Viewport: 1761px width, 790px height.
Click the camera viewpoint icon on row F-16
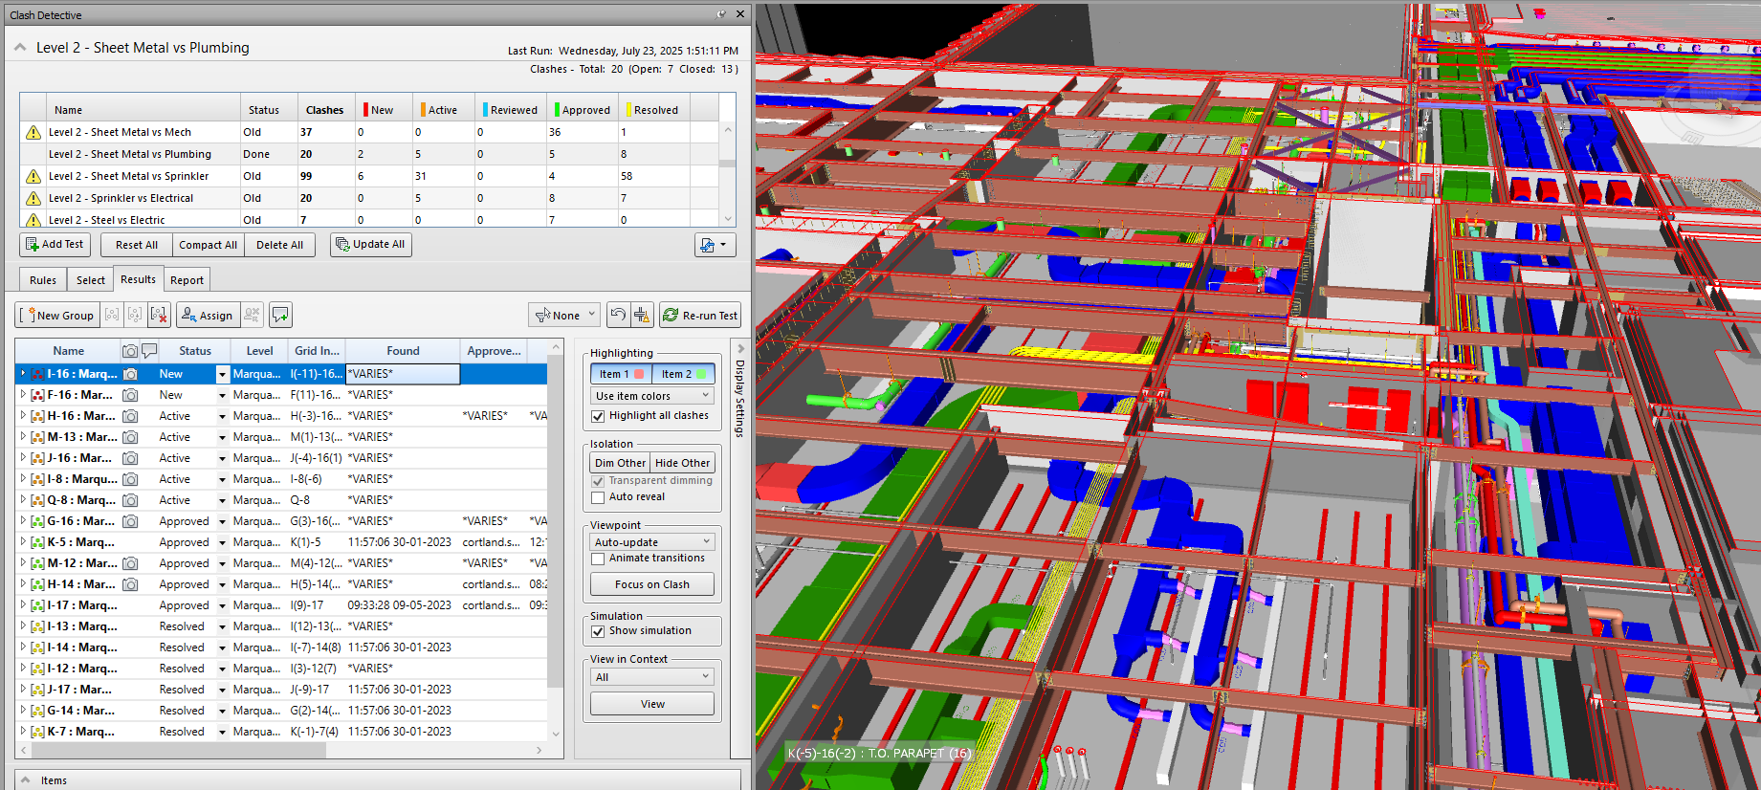[130, 395]
